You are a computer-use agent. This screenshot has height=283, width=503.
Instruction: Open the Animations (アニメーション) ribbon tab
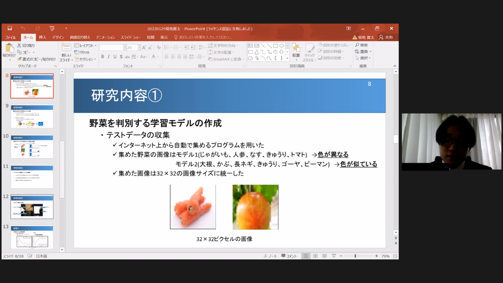[105, 37]
